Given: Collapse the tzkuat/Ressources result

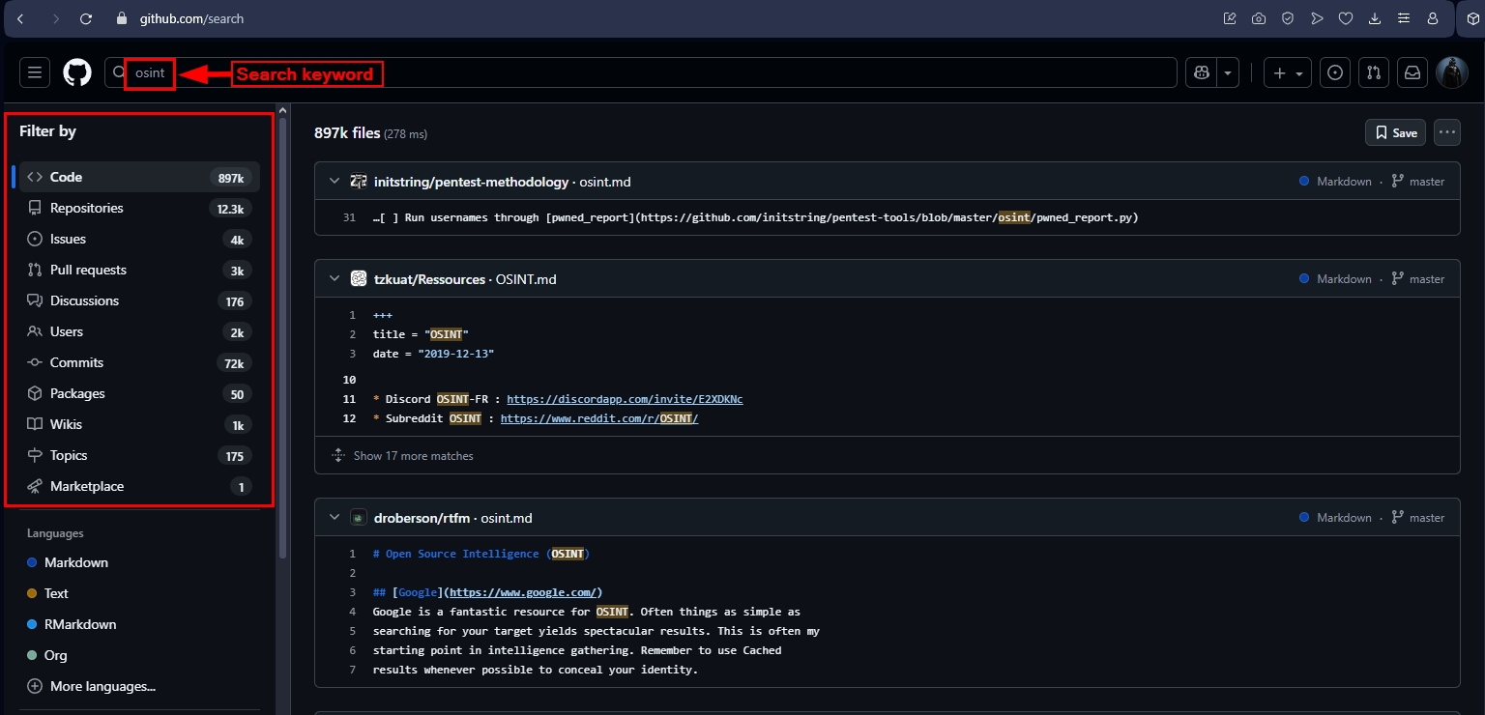Looking at the screenshot, I should click(x=335, y=279).
